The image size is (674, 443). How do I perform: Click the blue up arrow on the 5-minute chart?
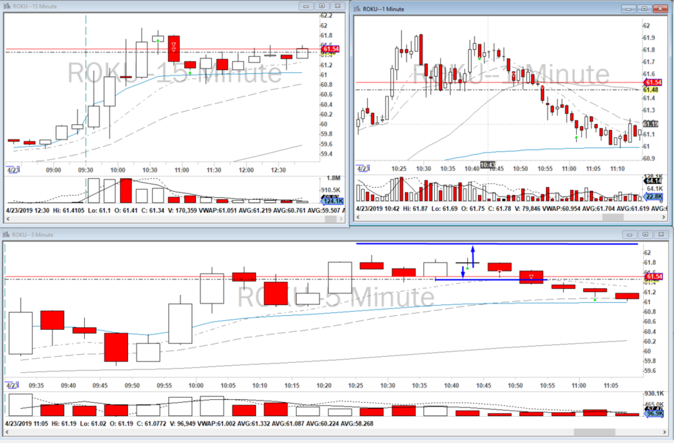tap(472, 254)
